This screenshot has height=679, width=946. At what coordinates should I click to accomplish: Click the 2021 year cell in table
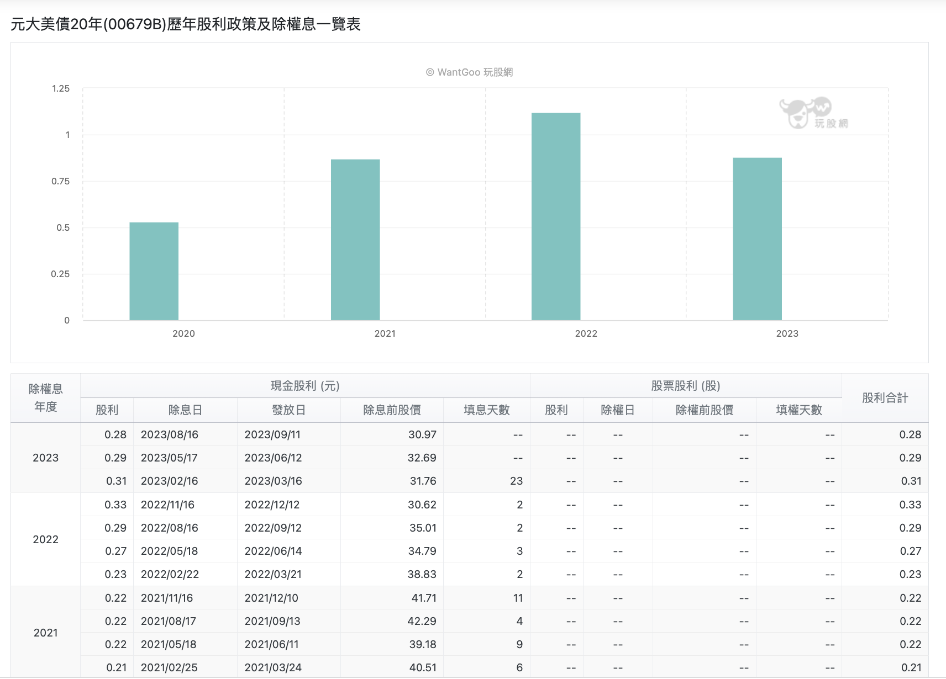(46, 633)
